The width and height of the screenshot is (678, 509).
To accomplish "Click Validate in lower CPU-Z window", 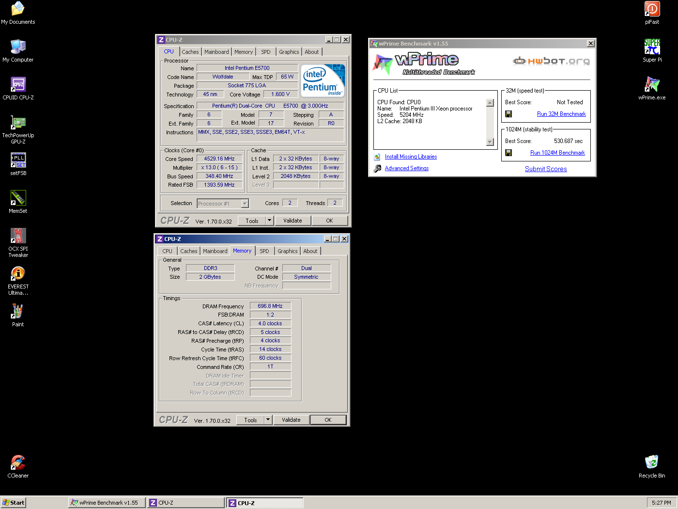I will point(291,420).
